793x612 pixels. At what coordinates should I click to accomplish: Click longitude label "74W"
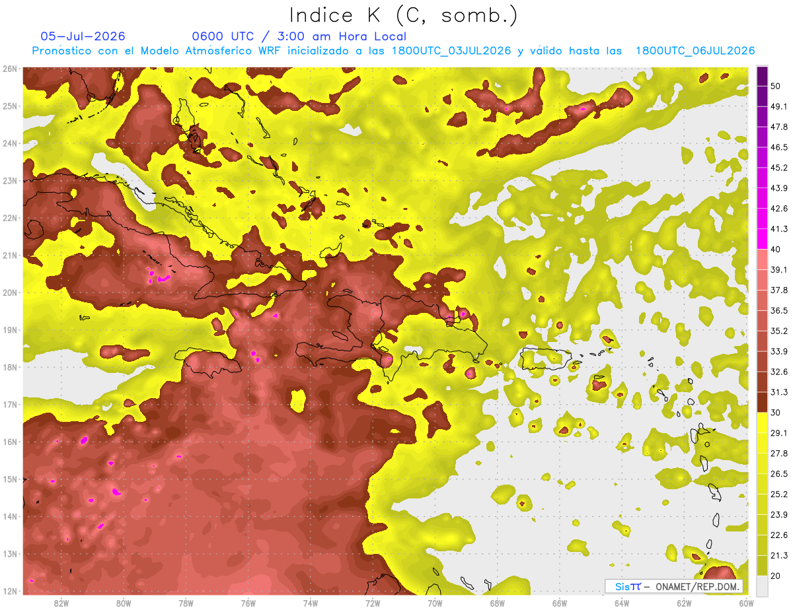coord(311,603)
